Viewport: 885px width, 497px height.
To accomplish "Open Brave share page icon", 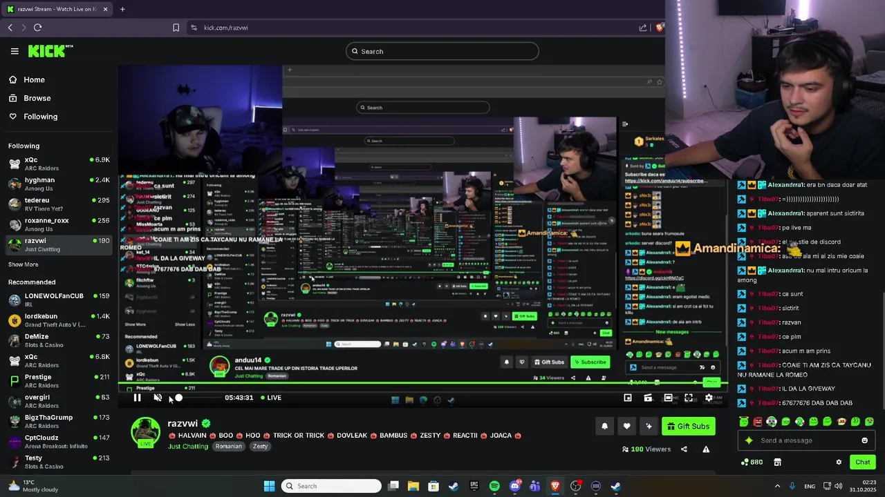I will point(643,28).
